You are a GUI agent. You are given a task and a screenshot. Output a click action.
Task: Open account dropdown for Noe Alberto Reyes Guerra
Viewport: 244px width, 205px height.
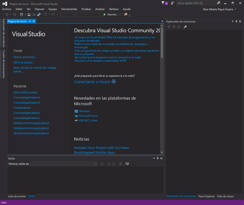click(x=236, y=10)
